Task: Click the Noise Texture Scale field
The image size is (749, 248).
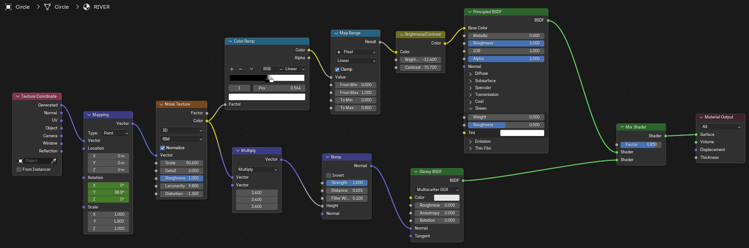Action: 181,163
